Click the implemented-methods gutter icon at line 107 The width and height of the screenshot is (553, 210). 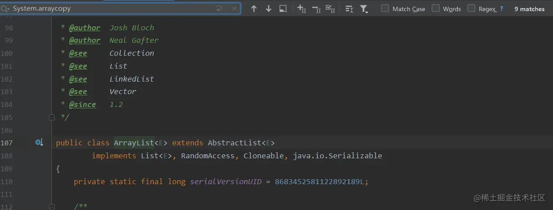pos(39,143)
